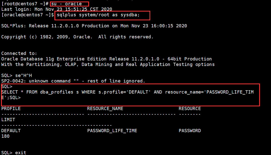Click the 'Connected to:' text

click(19, 53)
